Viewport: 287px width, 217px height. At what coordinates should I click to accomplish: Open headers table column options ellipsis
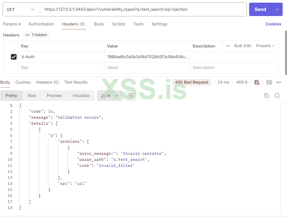point(228,46)
